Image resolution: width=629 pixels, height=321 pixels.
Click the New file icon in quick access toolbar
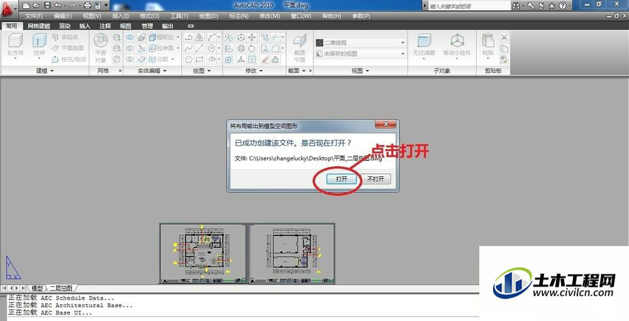click(26, 6)
